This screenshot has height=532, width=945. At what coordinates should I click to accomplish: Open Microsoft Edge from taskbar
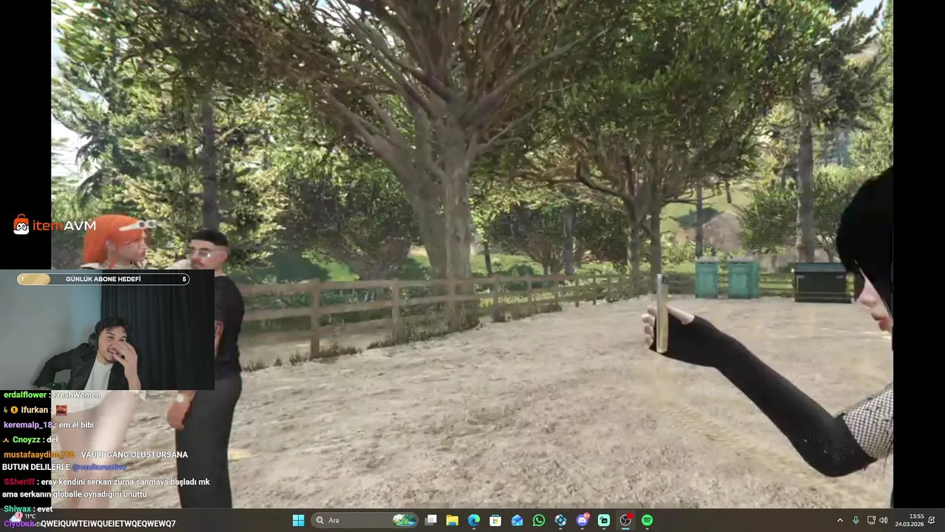point(474,520)
